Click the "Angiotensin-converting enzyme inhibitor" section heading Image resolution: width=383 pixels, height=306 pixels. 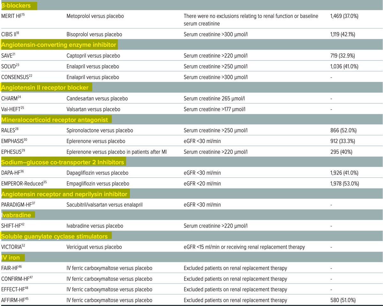pos(59,45)
